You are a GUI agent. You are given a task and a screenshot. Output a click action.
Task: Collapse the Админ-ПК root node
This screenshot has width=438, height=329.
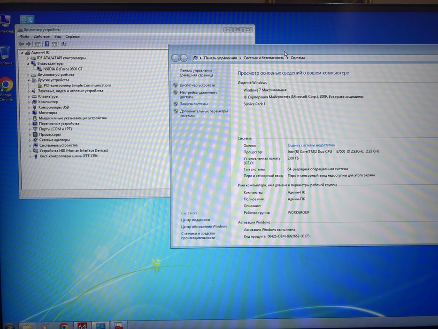click(x=22, y=53)
